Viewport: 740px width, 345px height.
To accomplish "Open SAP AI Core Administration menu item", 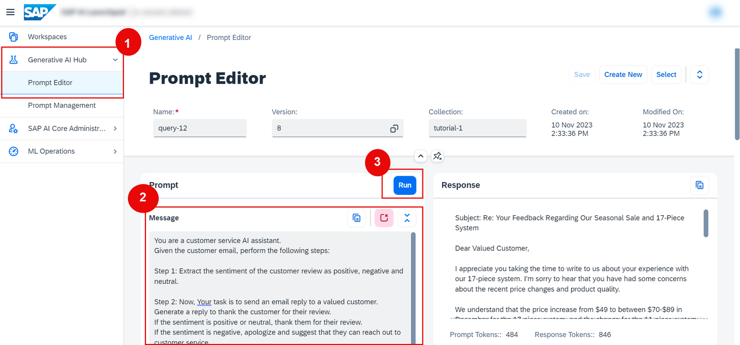I will tap(62, 129).
